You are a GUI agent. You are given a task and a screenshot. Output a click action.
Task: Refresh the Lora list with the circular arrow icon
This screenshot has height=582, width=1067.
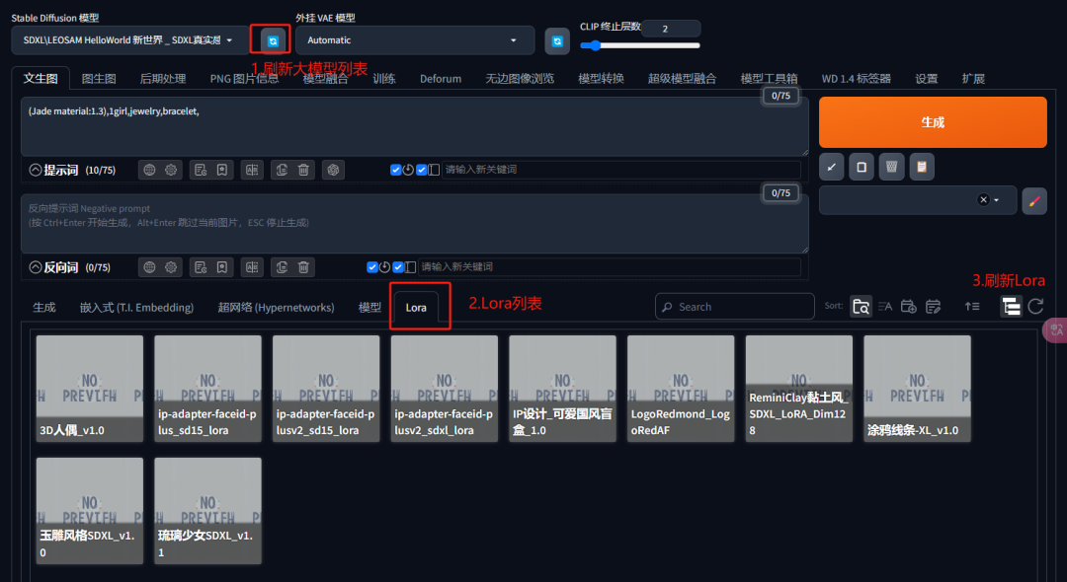pyautogui.click(x=1034, y=307)
